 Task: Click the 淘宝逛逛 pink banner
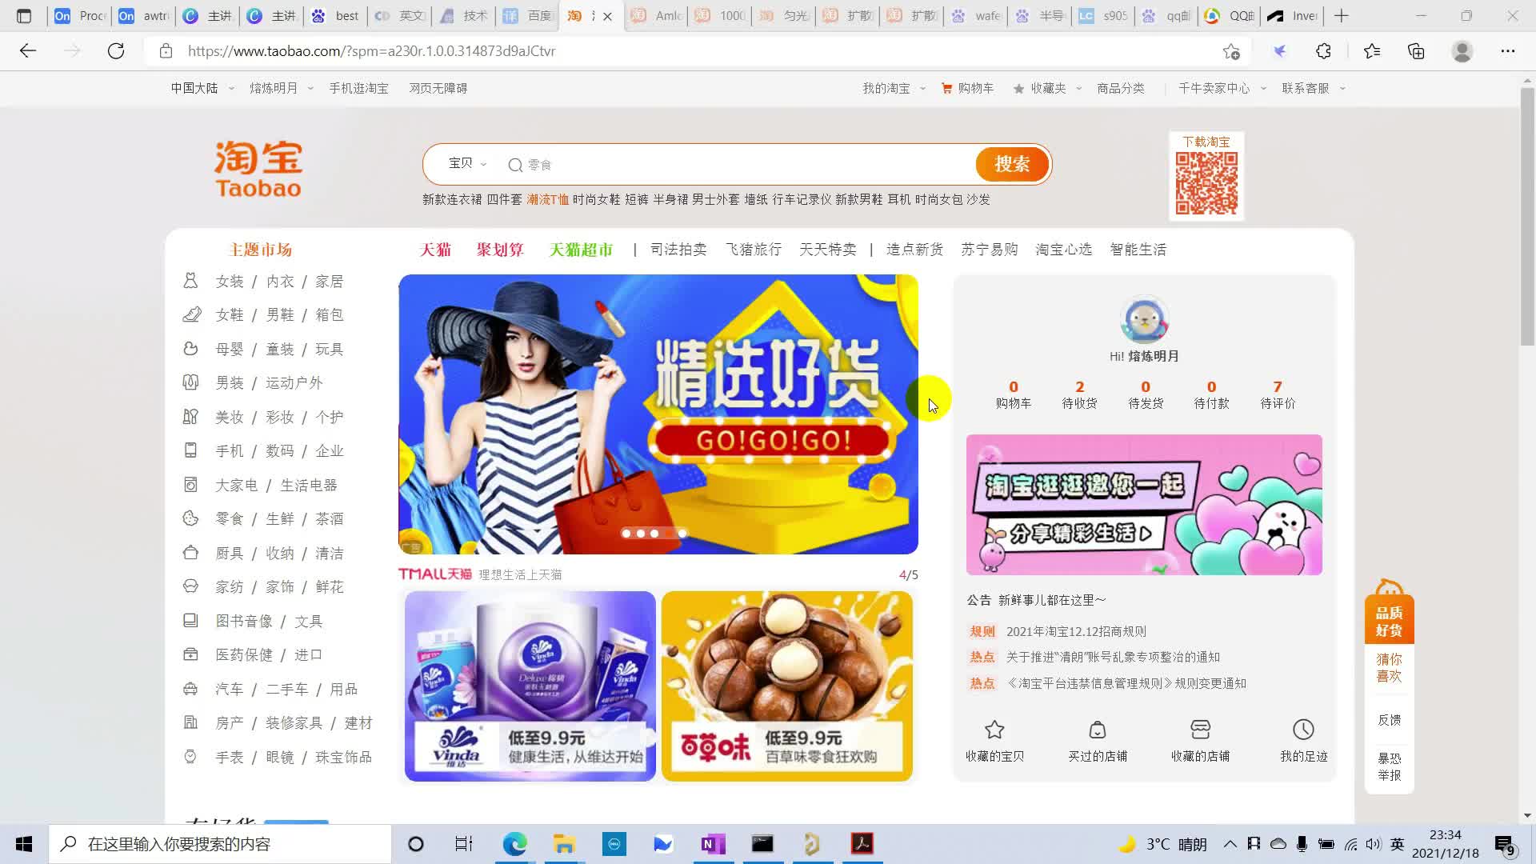point(1144,505)
